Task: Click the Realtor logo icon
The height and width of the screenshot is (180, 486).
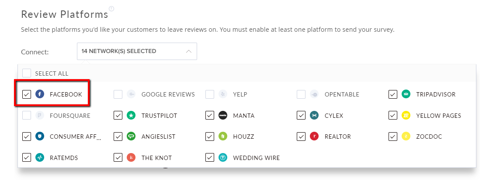Action: click(x=314, y=137)
